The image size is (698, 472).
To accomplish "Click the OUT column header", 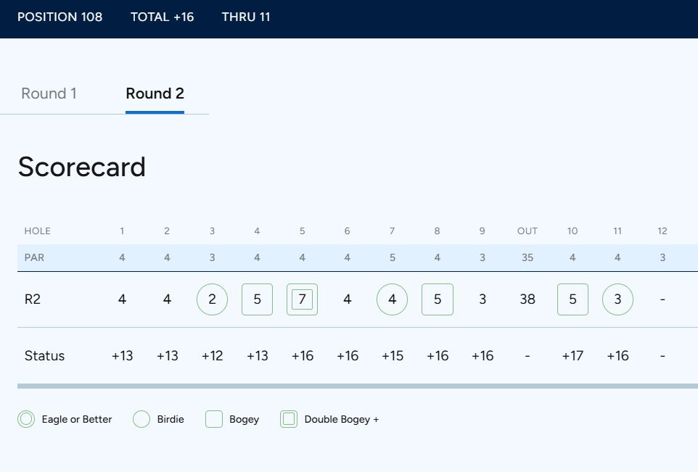I will click(527, 231).
